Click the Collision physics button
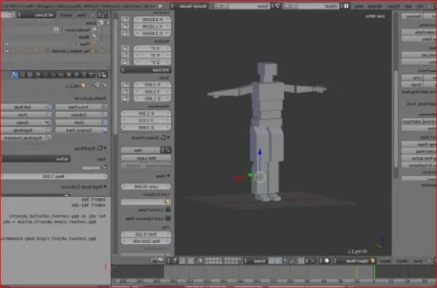437x288 pixels. (x=81, y=115)
